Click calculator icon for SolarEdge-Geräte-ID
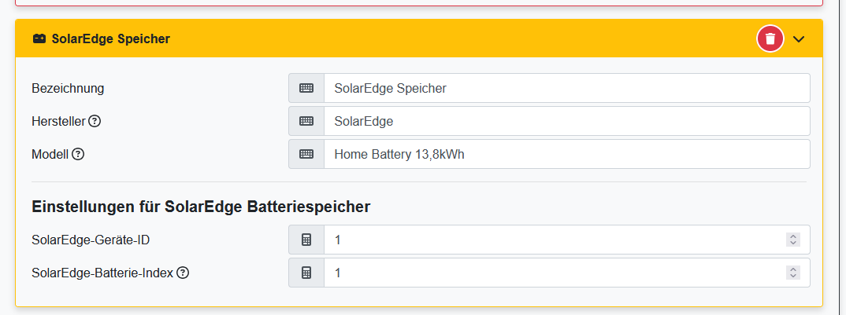Image resolution: width=846 pixels, height=315 pixels. 306,240
